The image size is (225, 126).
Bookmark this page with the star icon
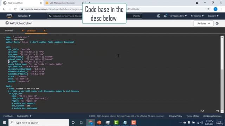pos(208,9)
